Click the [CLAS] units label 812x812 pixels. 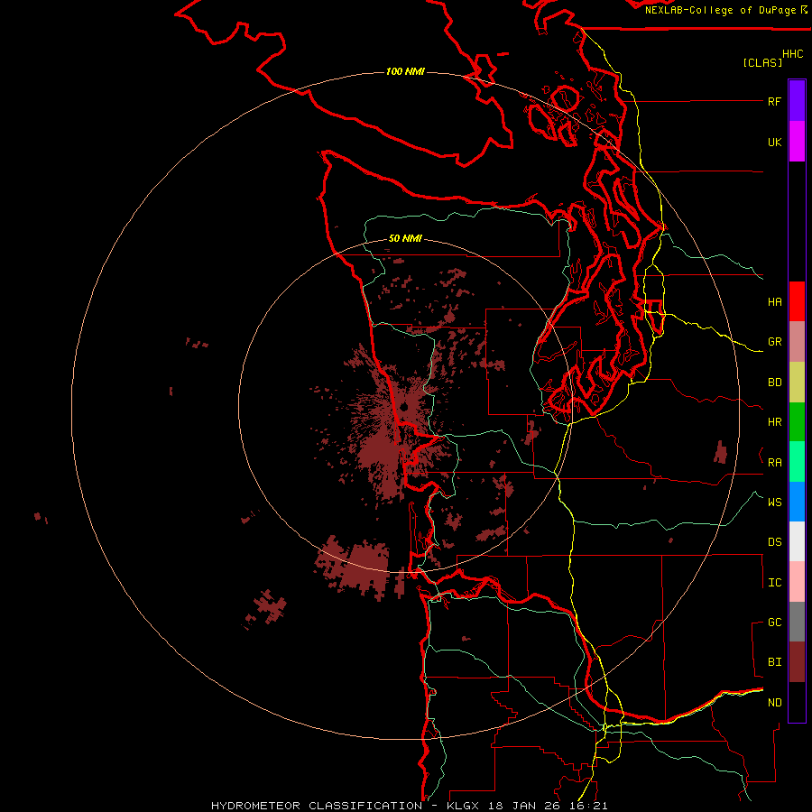[x=762, y=62]
